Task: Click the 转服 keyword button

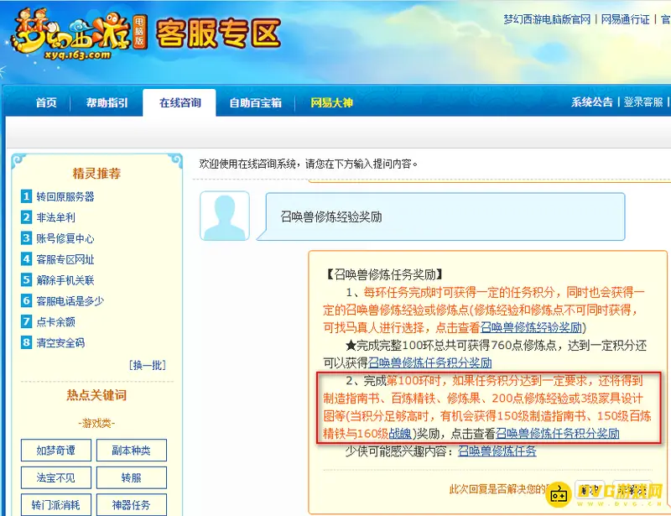Action: click(x=132, y=477)
